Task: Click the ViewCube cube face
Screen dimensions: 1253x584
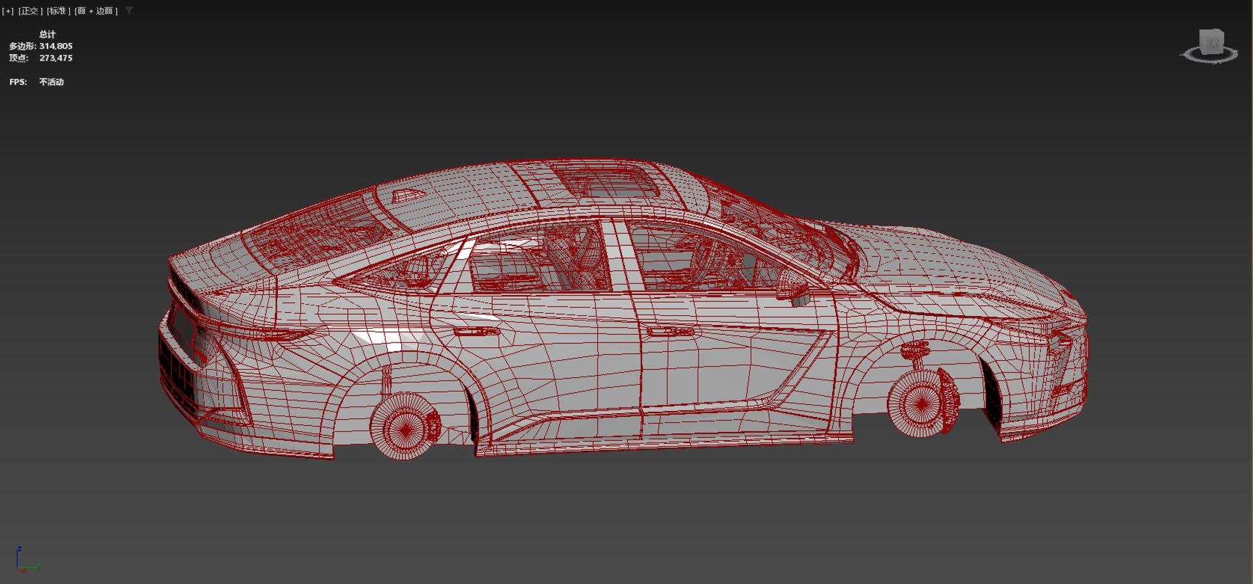Action: pyautogui.click(x=1212, y=42)
